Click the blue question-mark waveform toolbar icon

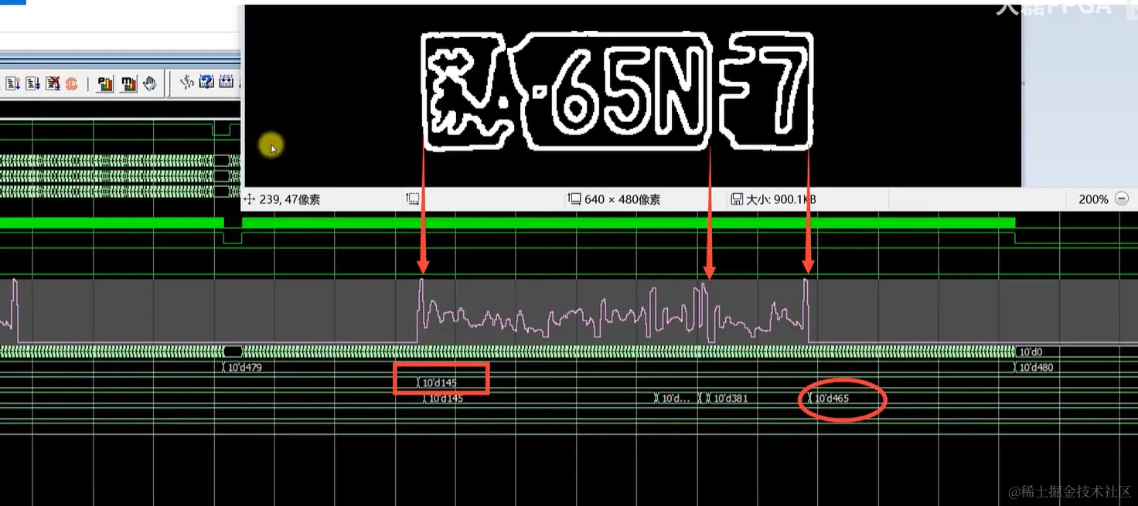coord(206,82)
